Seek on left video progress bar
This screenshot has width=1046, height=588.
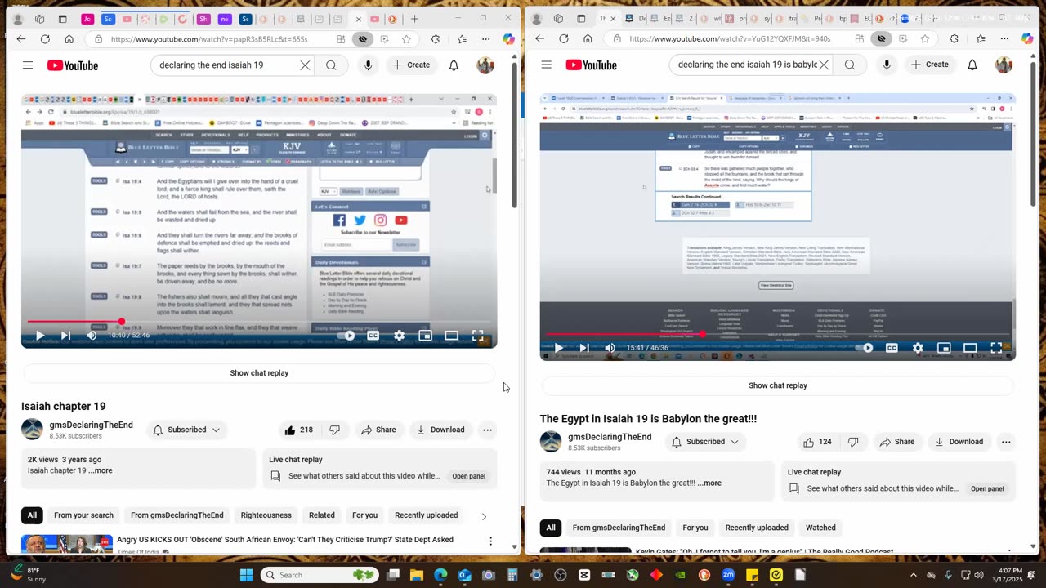(x=259, y=322)
